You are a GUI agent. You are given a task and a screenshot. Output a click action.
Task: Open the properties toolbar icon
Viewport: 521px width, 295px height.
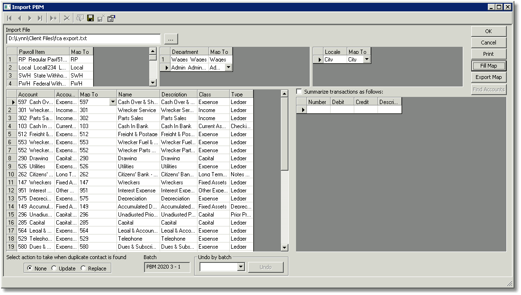(x=111, y=18)
